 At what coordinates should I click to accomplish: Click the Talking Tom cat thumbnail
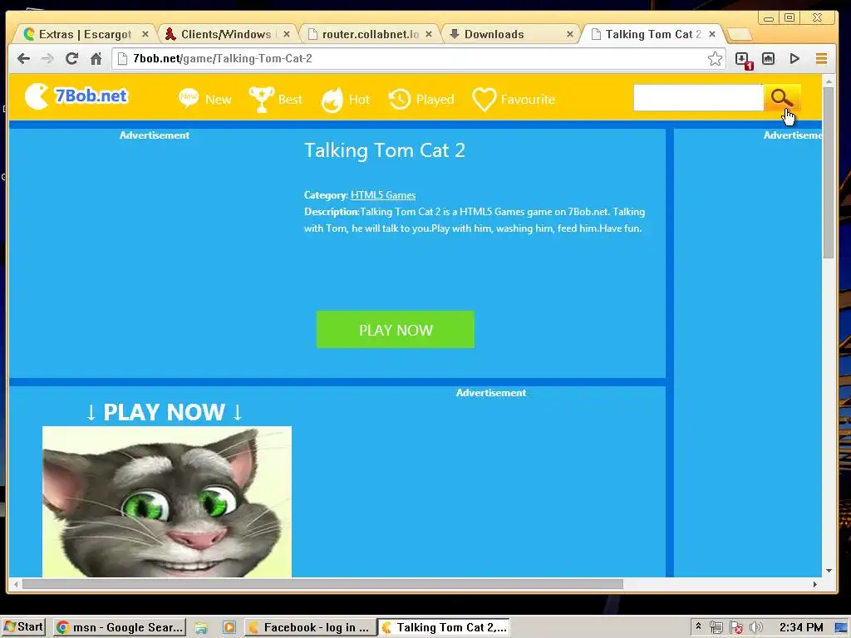(166, 501)
